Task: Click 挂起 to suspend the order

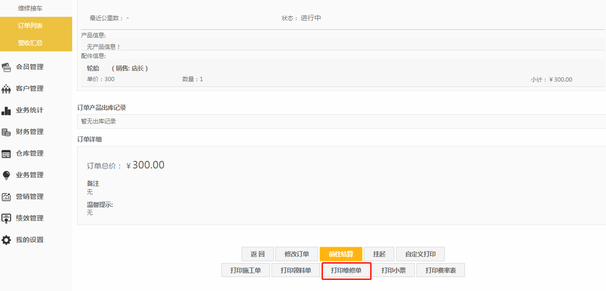Action: [379, 254]
